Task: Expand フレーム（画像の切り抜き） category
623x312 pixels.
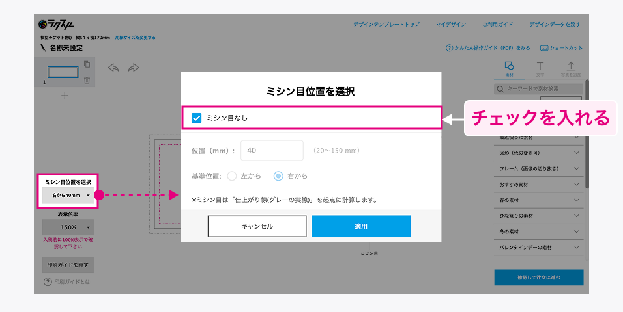Action: click(539, 169)
